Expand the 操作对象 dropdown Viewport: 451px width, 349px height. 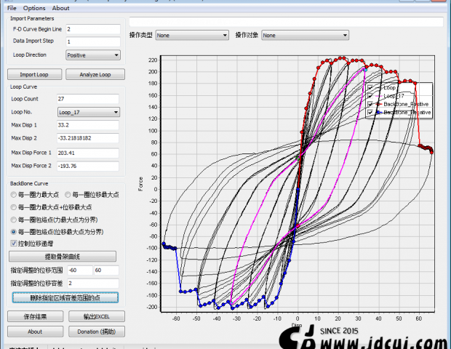298,35
